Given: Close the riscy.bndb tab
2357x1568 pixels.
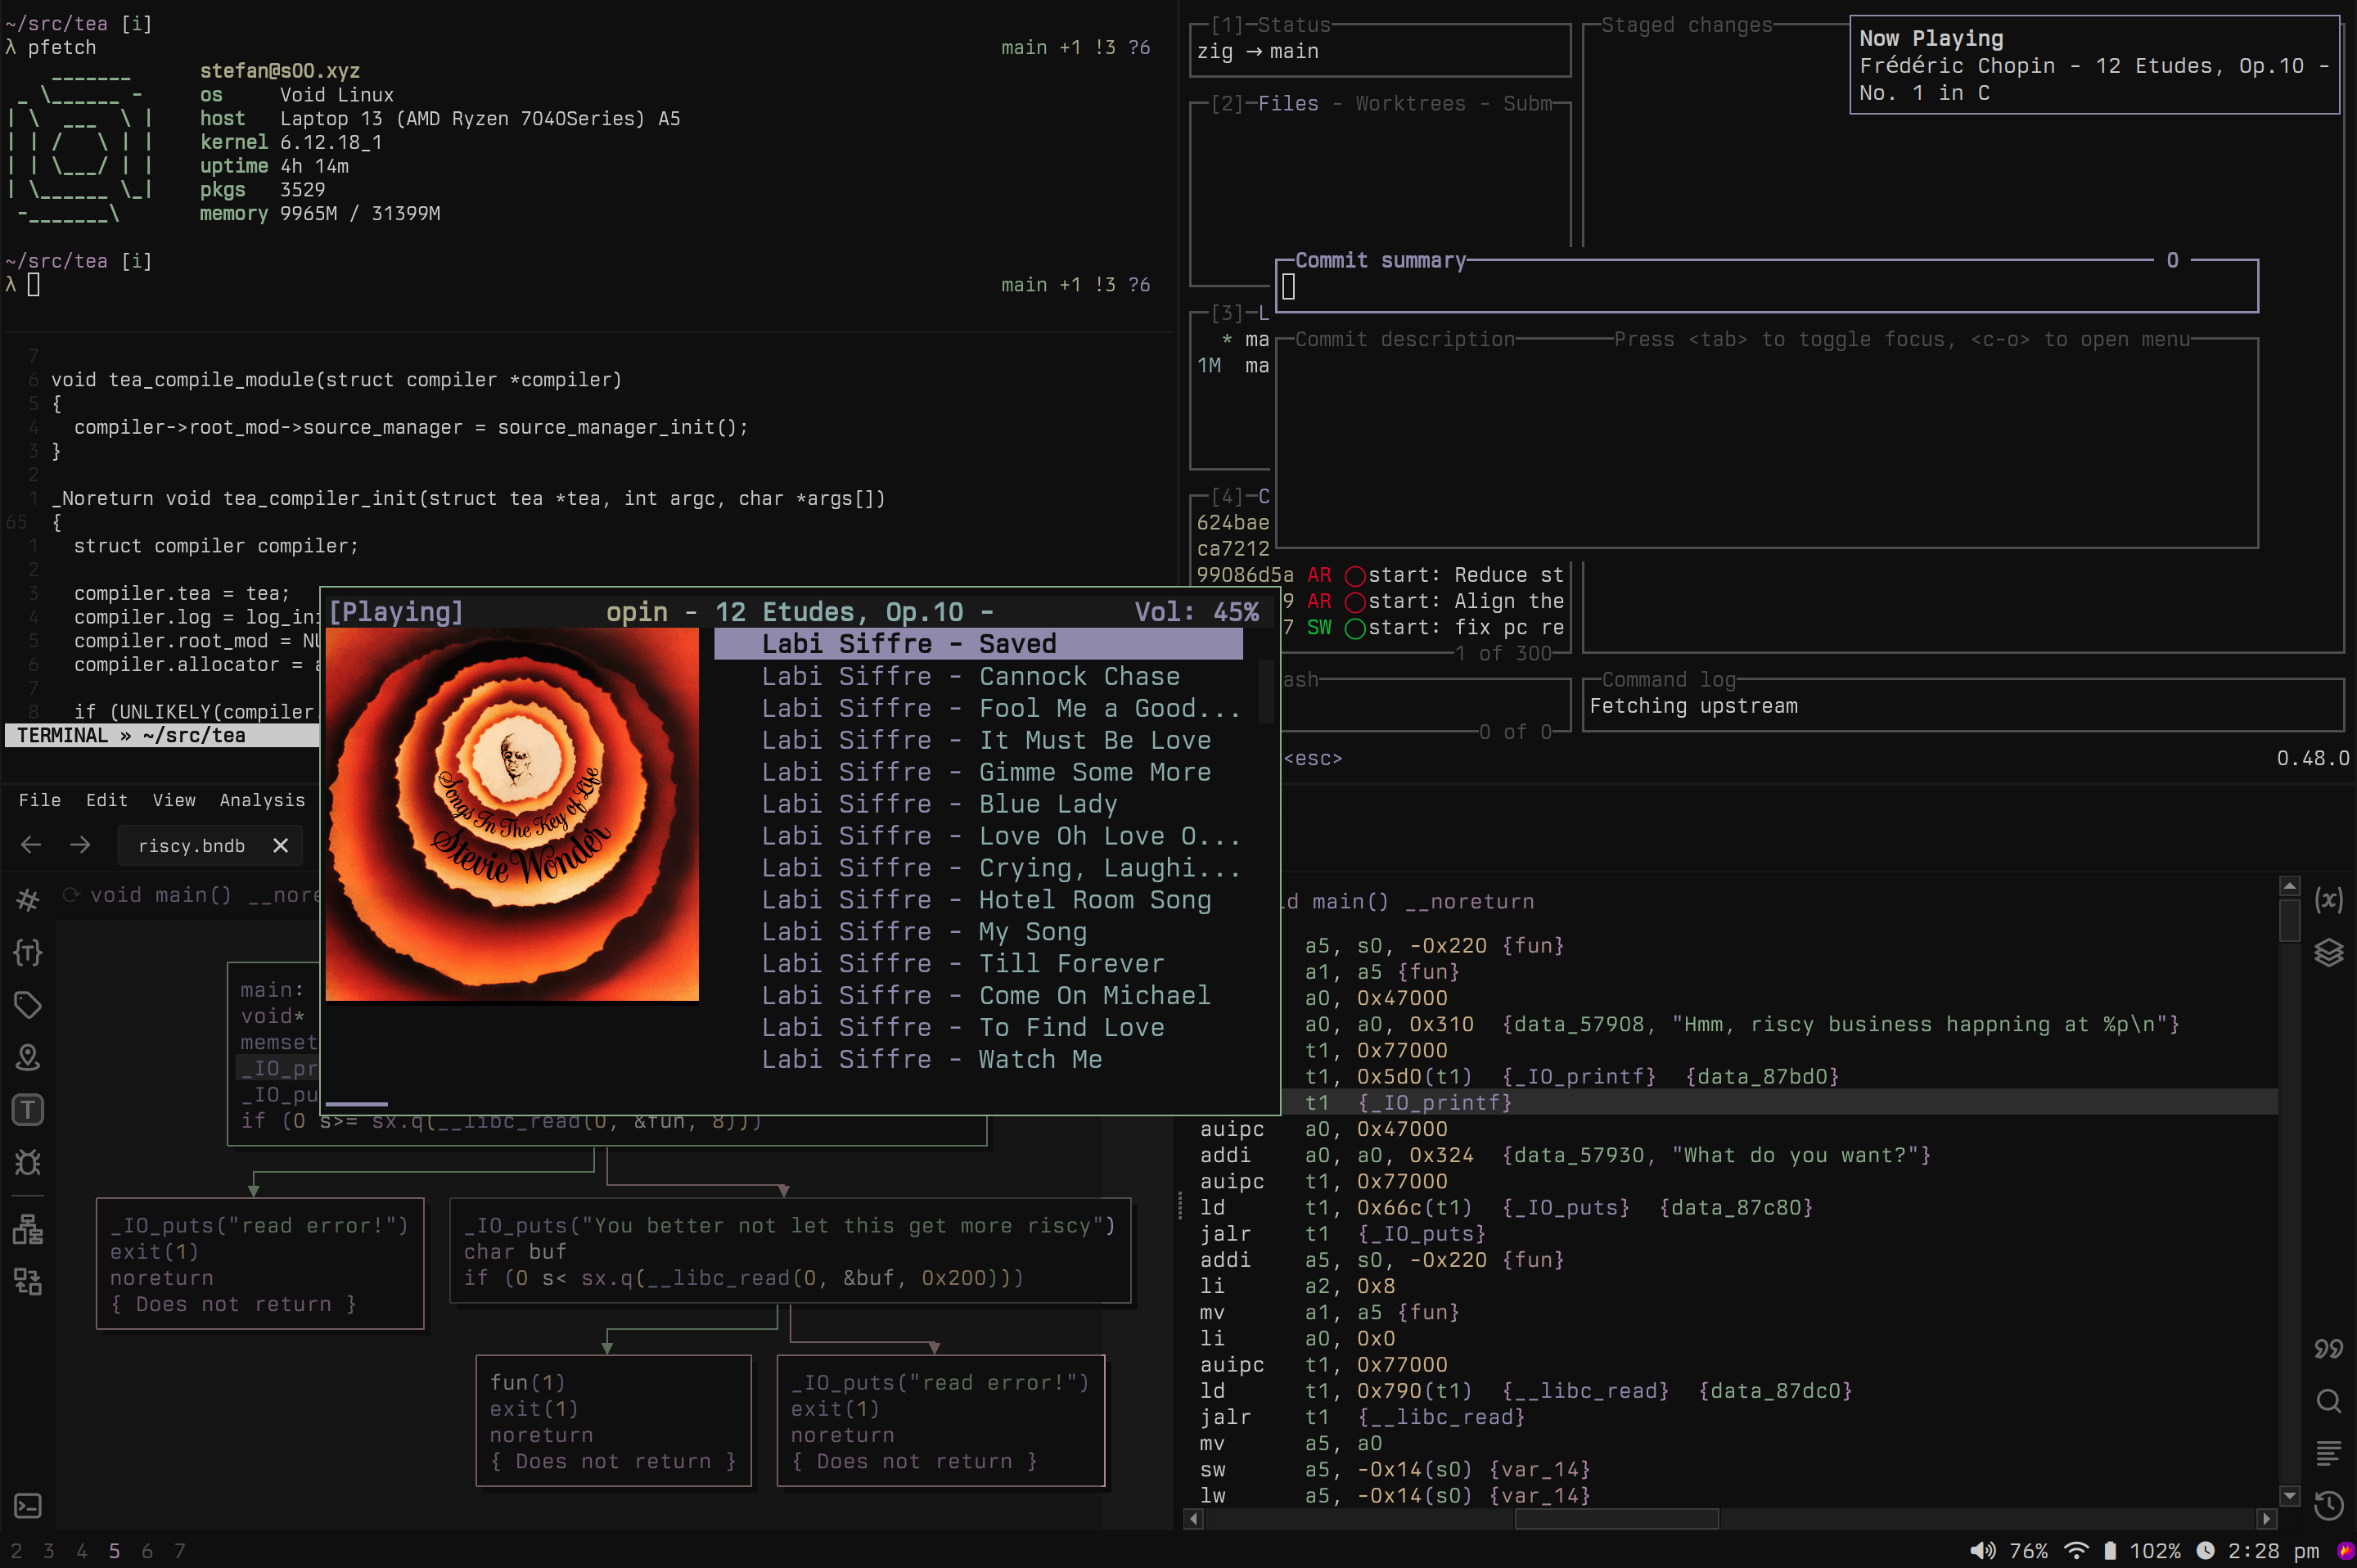Looking at the screenshot, I should (281, 846).
